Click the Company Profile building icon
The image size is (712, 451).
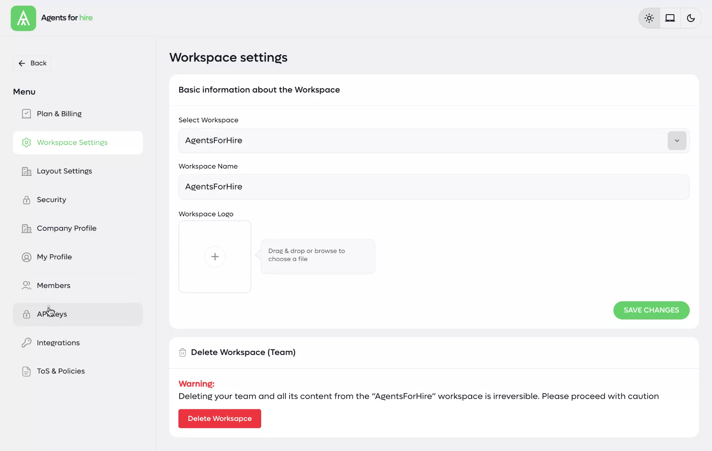pos(26,228)
